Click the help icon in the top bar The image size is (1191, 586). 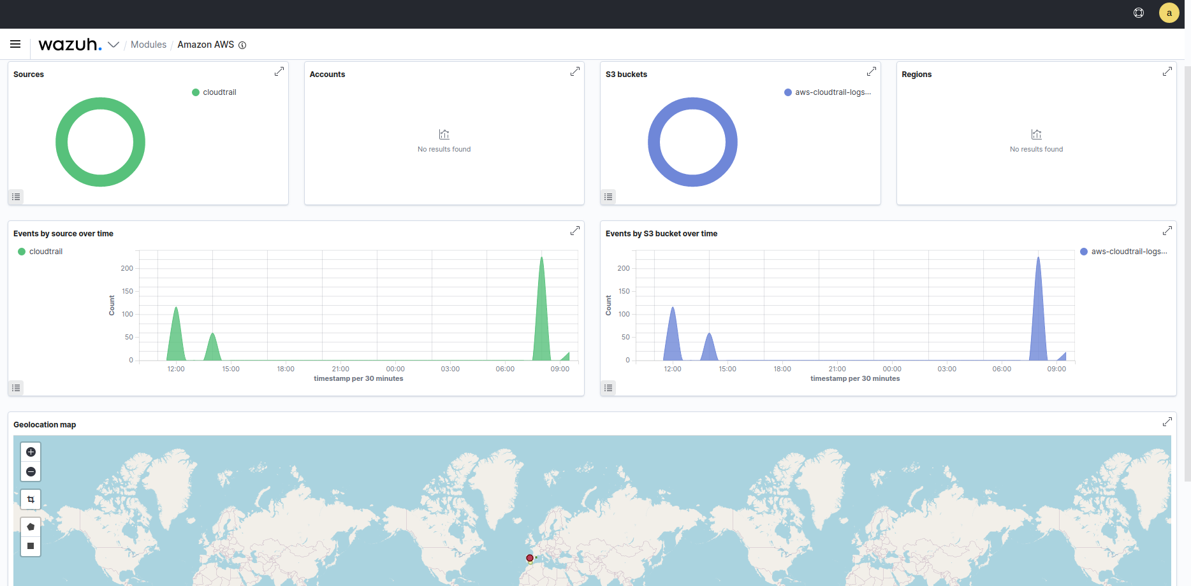tap(1139, 12)
